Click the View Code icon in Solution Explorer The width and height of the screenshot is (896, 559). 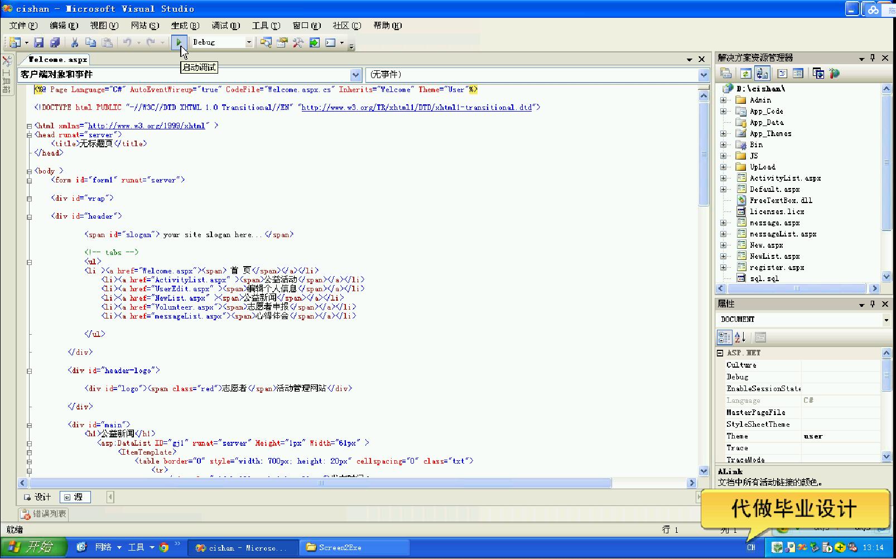coord(782,73)
